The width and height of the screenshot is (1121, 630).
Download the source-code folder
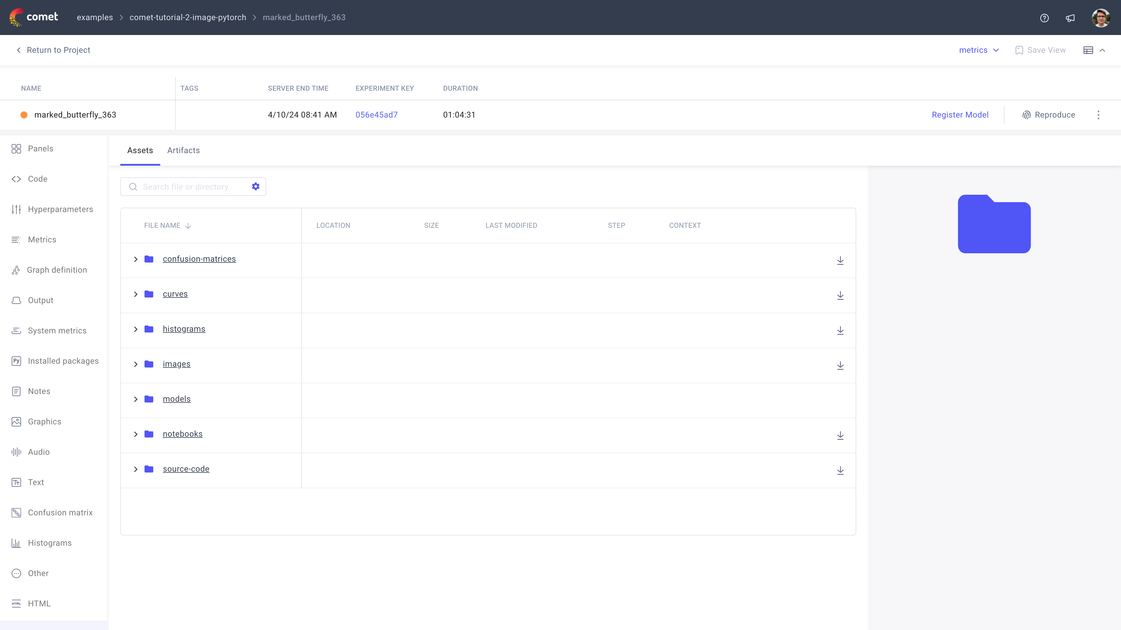click(840, 470)
